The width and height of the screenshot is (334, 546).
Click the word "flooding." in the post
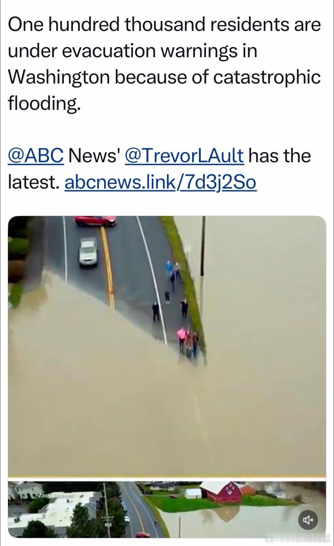tap(44, 103)
